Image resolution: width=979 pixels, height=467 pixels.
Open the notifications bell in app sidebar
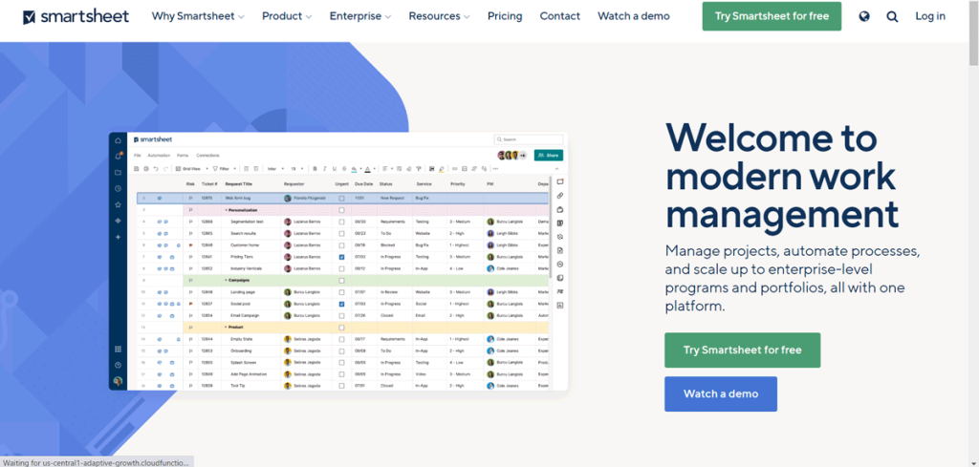[118, 156]
